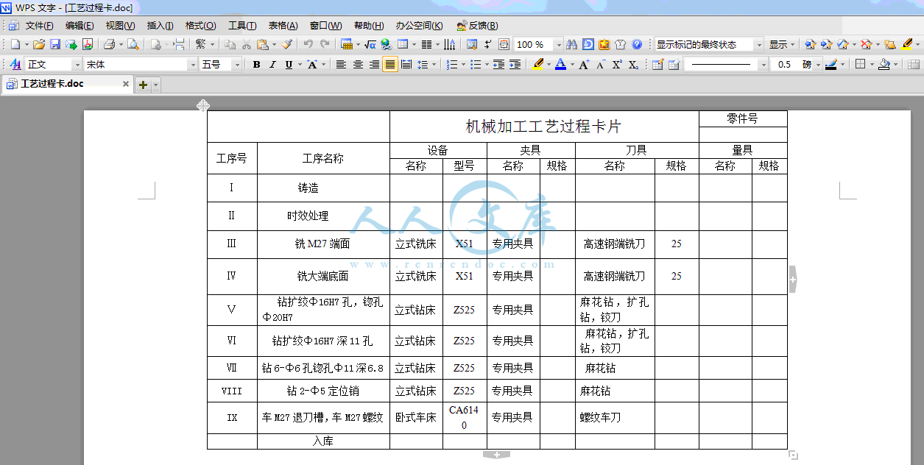Redo the last undone action
The image size is (924, 465).
point(325,45)
